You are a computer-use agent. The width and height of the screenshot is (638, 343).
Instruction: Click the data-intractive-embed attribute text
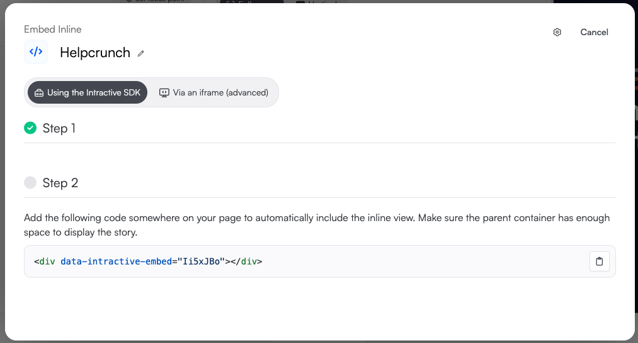(x=116, y=261)
